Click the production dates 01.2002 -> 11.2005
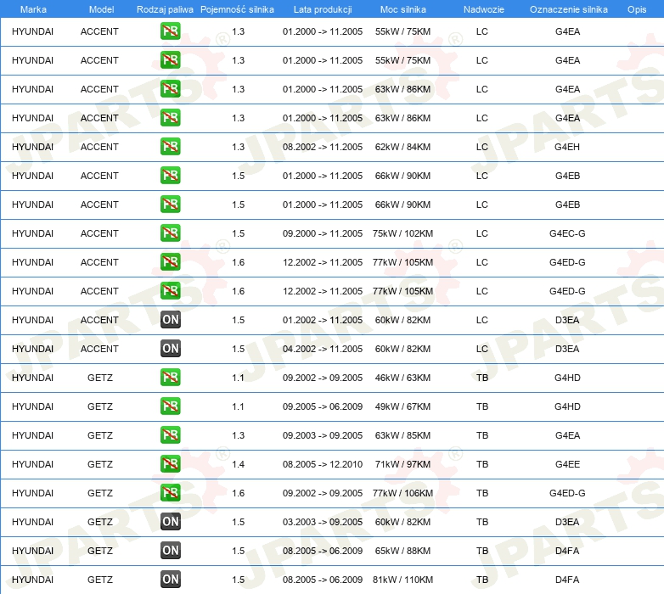 click(x=323, y=320)
